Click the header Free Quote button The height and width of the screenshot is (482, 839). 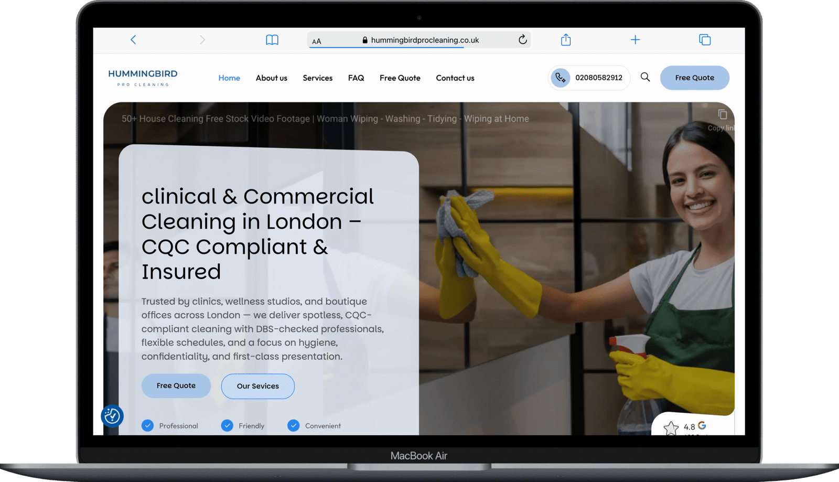[x=694, y=78]
